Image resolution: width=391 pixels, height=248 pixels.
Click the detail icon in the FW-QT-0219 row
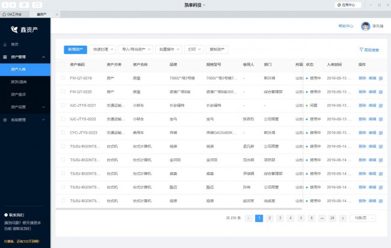(381, 78)
